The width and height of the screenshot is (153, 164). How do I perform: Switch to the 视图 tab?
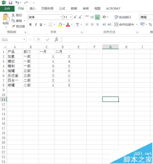(x=97, y=9)
